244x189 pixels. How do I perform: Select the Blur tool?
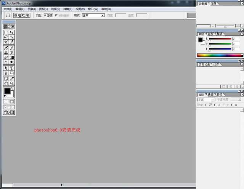click(x=6, y=62)
